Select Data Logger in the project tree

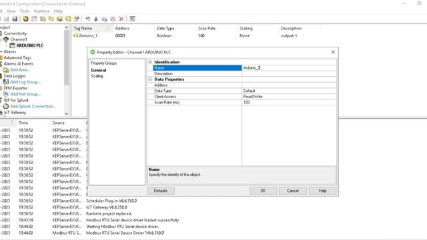15,76
